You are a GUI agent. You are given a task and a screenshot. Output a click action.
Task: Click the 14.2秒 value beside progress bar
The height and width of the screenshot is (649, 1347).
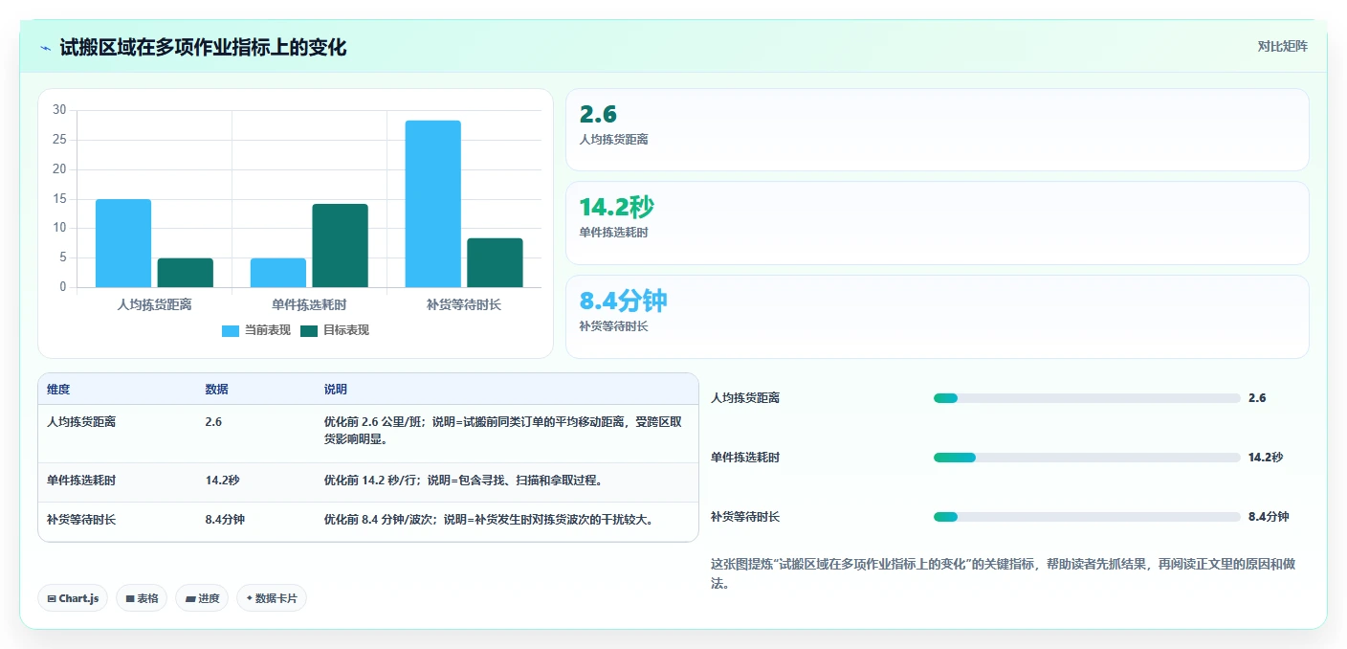point(1266,458)
